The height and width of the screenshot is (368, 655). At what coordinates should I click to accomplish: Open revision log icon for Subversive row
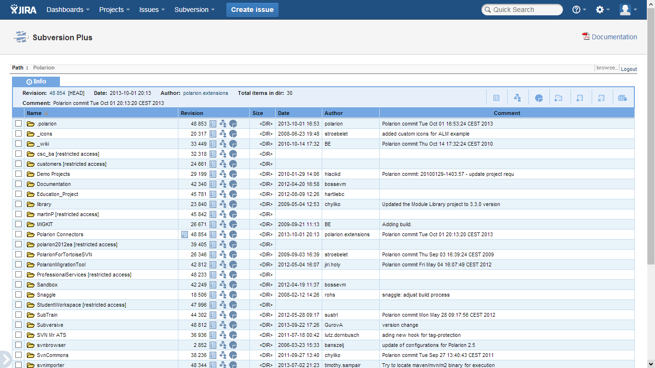(x=213, y=325)
